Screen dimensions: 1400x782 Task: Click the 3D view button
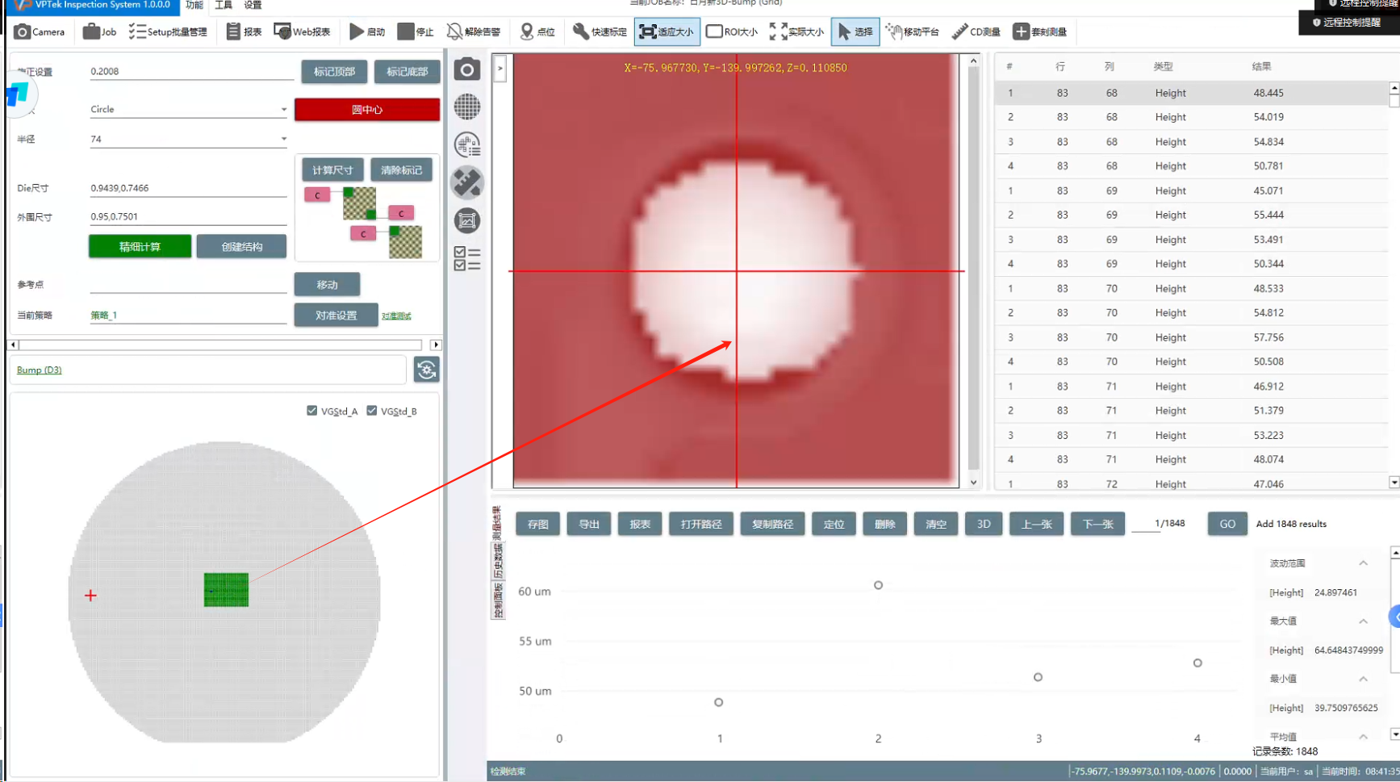(x=984, y=524)
